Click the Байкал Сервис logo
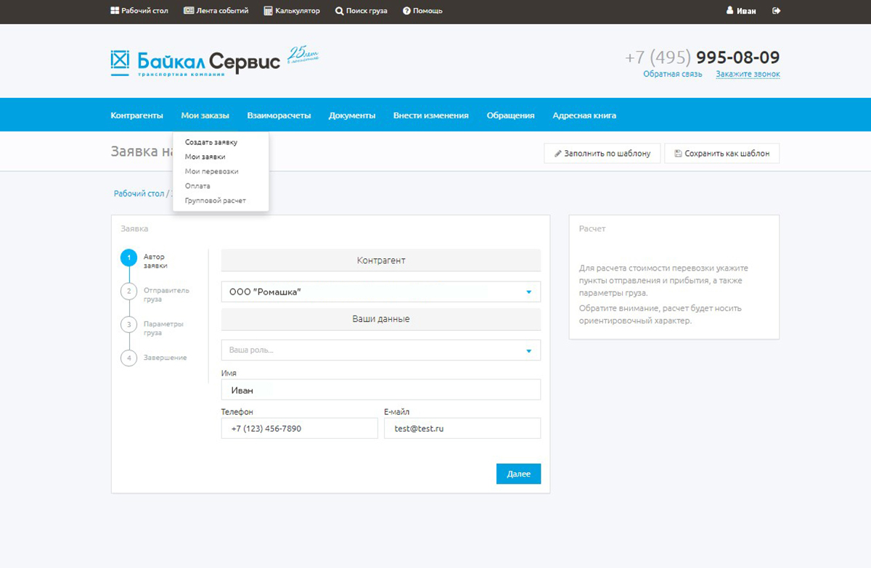This screenshot has height=568, width=871. click(195, 62)
